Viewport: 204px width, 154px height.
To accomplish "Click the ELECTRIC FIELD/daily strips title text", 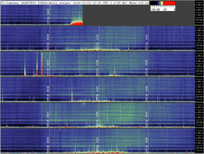I will click(46, 3).
